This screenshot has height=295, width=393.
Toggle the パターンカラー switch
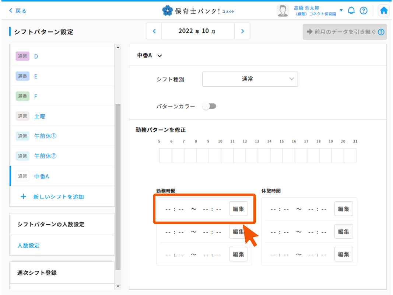209,106
